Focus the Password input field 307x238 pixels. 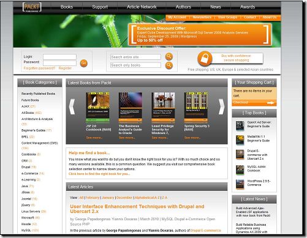tap(59, 63)
